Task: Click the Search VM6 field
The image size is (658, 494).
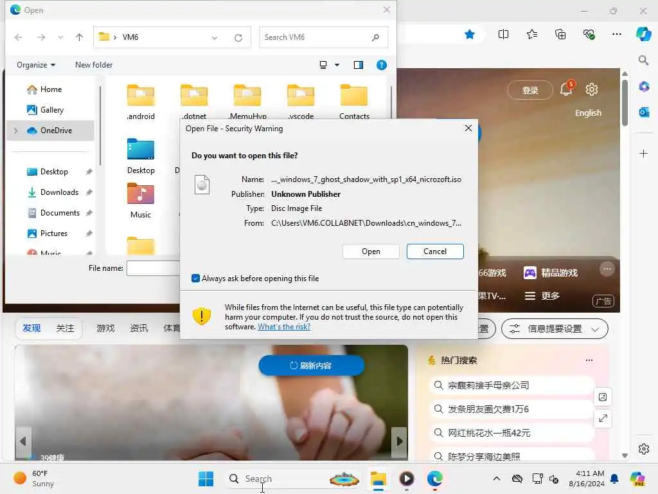Action: pos(323,37)
